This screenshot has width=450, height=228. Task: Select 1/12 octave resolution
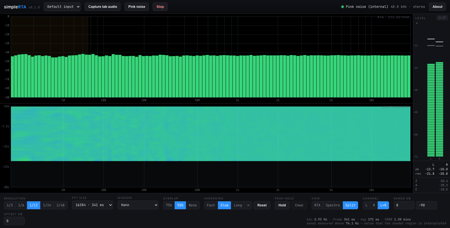pyautogui.click(x=33, y=205)
